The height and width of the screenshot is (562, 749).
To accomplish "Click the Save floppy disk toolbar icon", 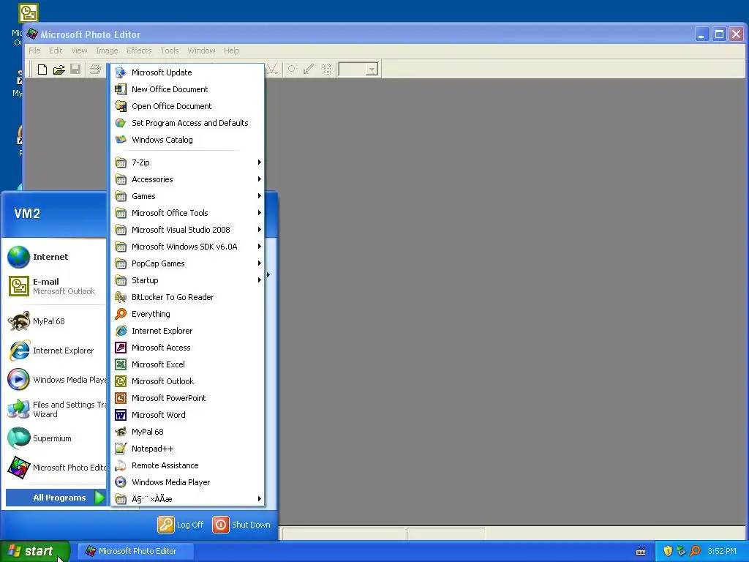I will click(x=75, y=70).
